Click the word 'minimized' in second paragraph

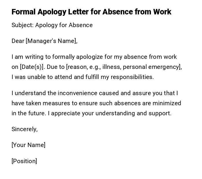point(167,103)
